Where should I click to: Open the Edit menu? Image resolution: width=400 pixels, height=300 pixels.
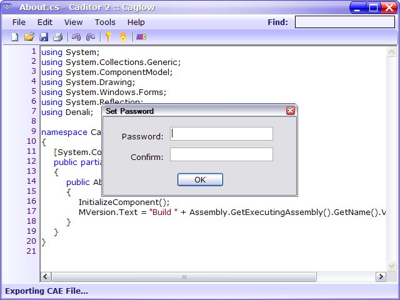coord(45,22)
